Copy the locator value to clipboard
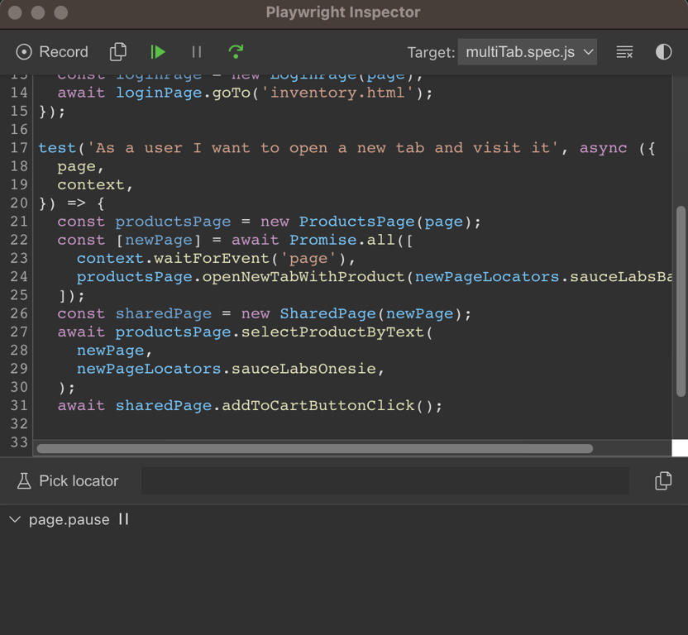The height and width of the screenshot is (635, 688). (x=663, y=480)
